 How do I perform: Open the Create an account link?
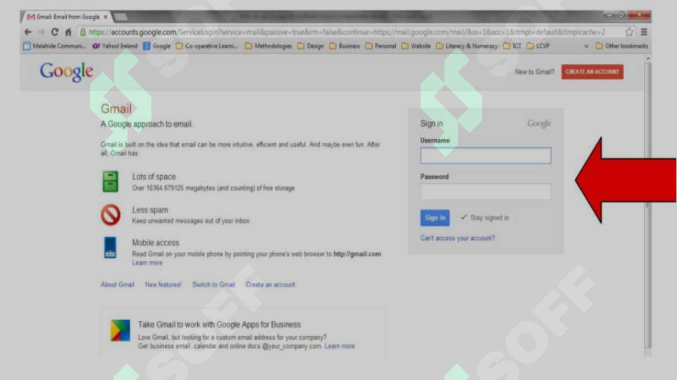(x=271, y=285)
